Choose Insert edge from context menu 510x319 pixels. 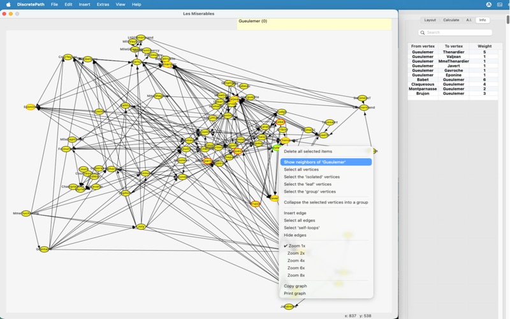coord(295,213)
